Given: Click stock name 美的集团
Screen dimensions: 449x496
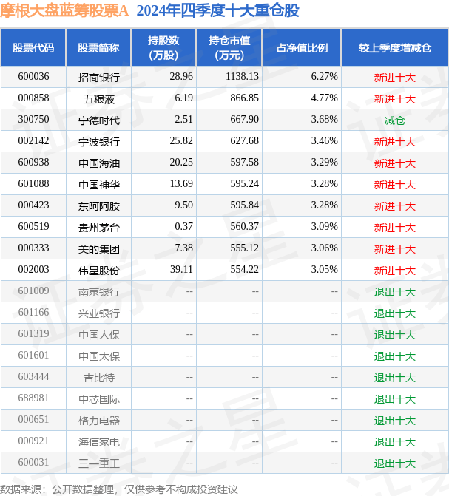Looking at the screenshot, I should 99,248.
